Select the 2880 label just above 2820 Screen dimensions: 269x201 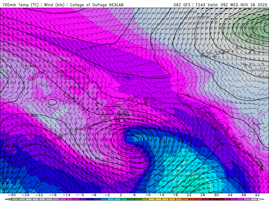[x=119, y=114]
